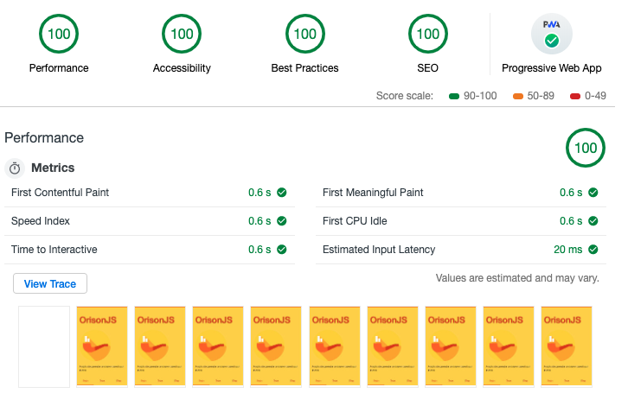Screen dimensions: 628x406
Task: Click the First CPU Idle checkmark
Action: click(593, 221)
